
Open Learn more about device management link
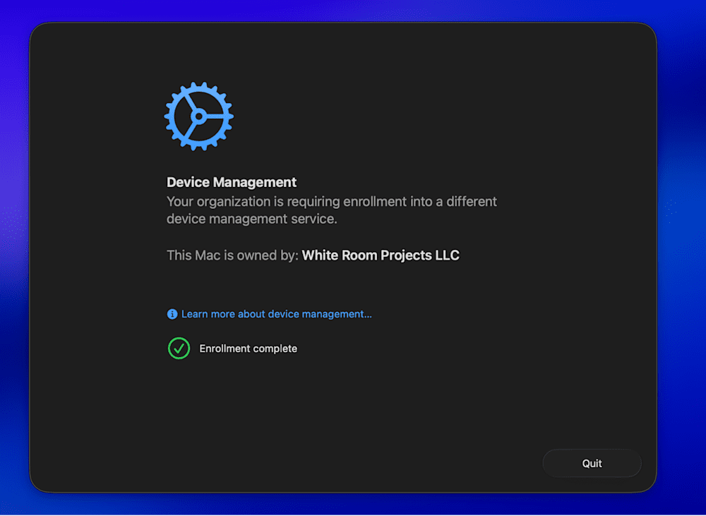pos(277,314)
